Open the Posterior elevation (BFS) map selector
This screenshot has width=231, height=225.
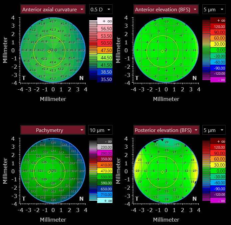(x=166, y=130)
